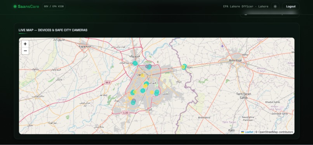The image size is (313, 145).
Task: Zoom in the map with plus button
Action: tap(25, 44)
